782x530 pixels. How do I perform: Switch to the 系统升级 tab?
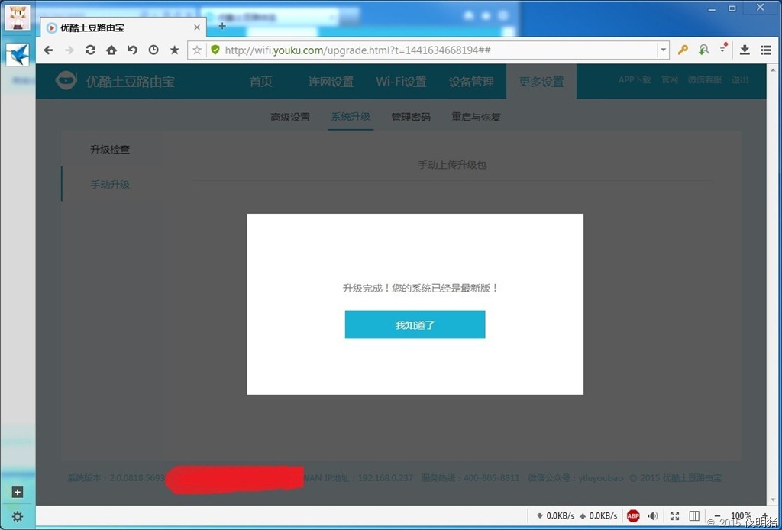point(351,117)
